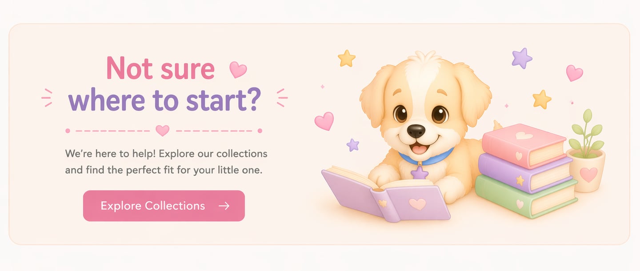Click the pink heart in the top right corner

[x=574, y=73]
